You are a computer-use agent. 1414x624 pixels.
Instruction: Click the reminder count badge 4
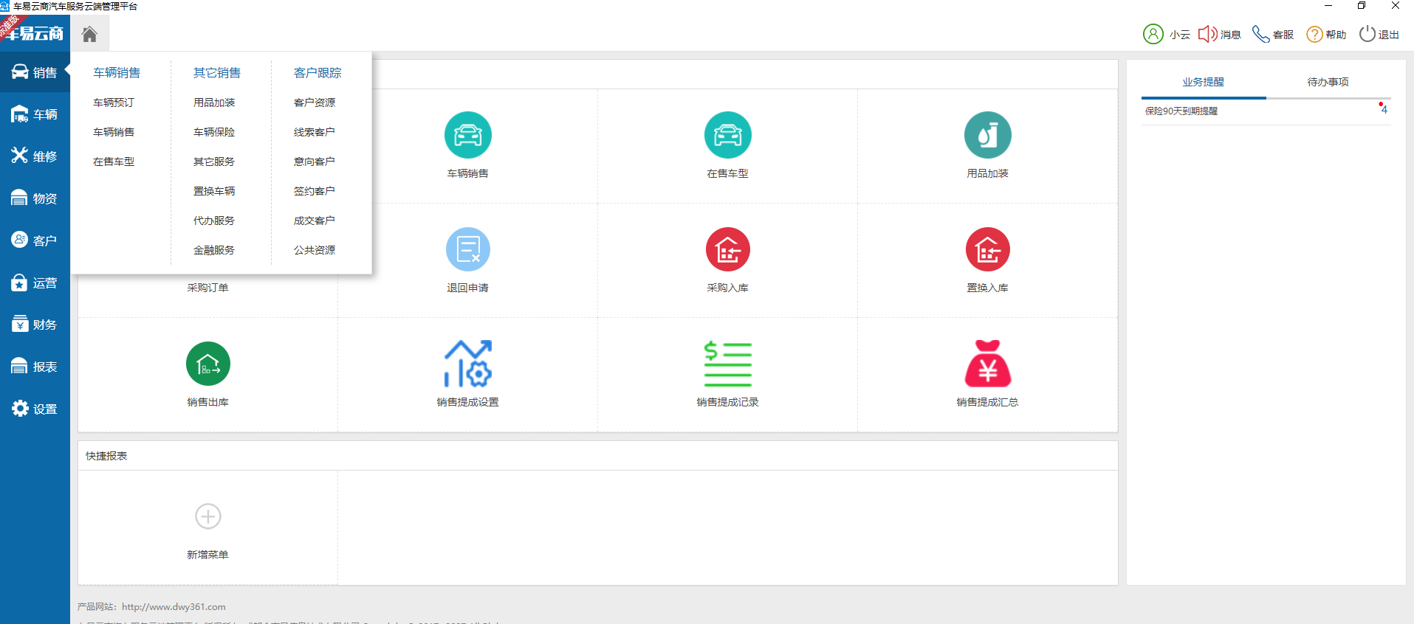coord(1384,109)
